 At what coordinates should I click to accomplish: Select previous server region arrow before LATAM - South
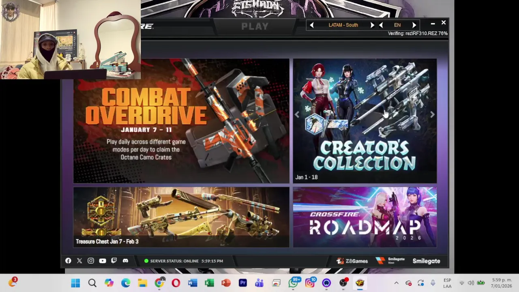pyautogui.click(x=311, y=25)
